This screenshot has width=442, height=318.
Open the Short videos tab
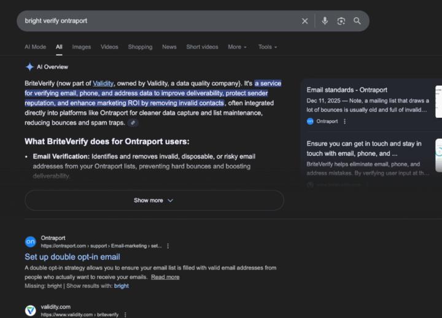point(202,47)
